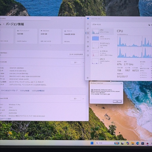Click この PC の名前を変更 button

click(x=76, y=54)
